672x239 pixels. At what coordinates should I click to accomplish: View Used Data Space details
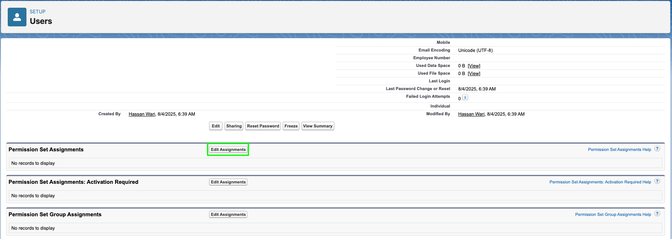click(x=474, y=66)
